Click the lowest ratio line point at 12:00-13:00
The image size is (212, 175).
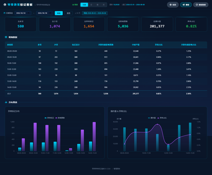168,145
